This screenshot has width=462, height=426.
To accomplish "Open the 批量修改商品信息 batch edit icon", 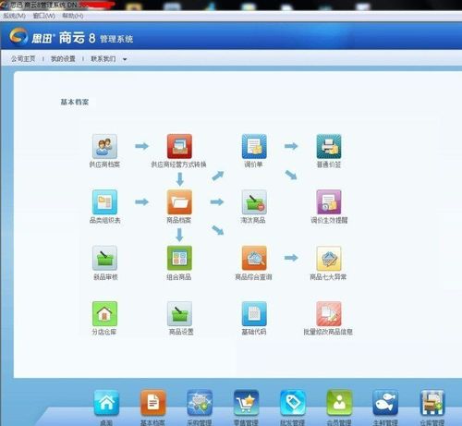I will (x=329, y=313).
